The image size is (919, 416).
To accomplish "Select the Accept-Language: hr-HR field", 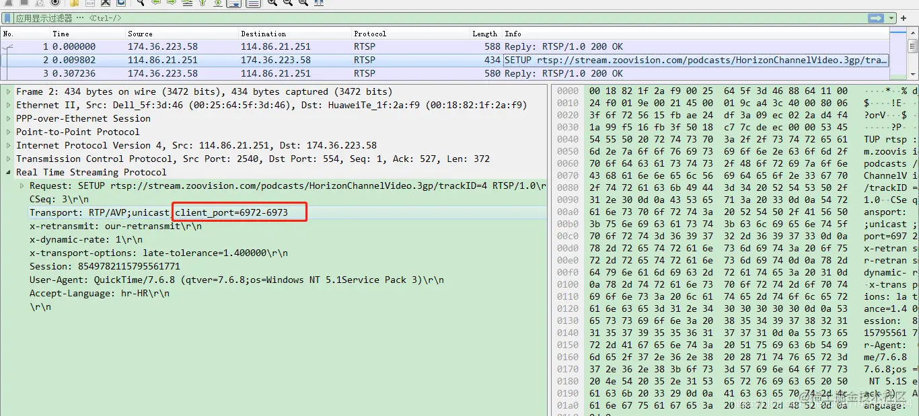I will [x=100, y=294].
